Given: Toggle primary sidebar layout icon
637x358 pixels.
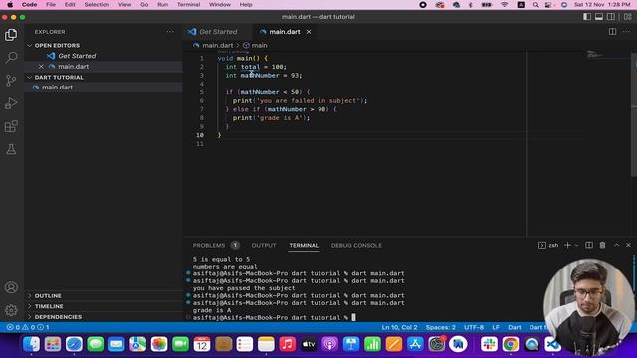Looking at the screenshot, I should coord(587,17).
